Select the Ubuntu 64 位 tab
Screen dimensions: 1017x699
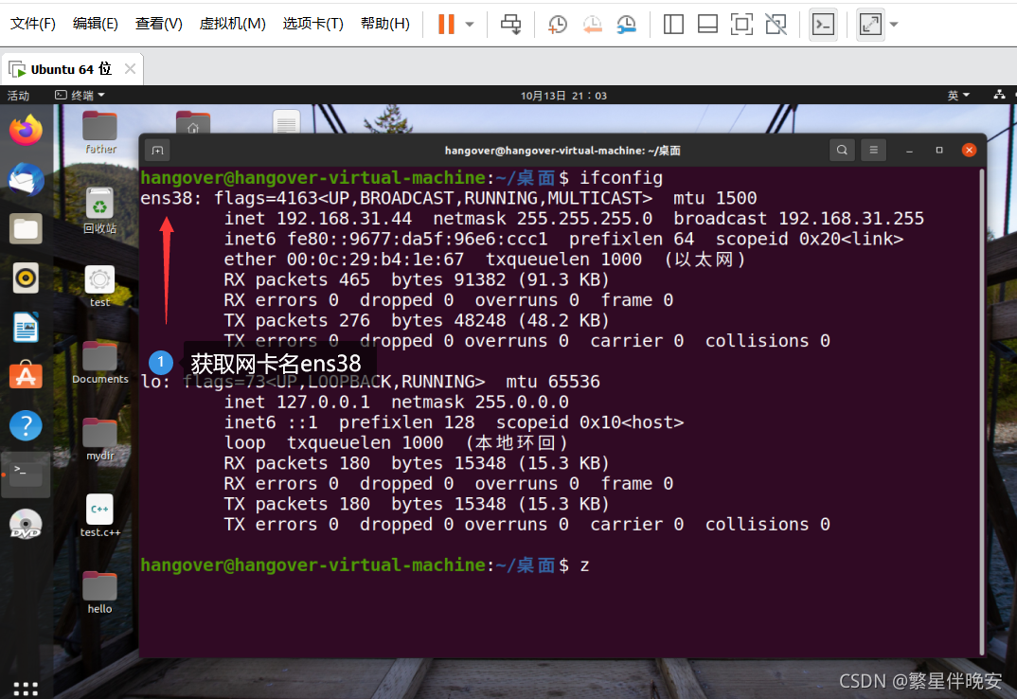[x=66, y=68]
